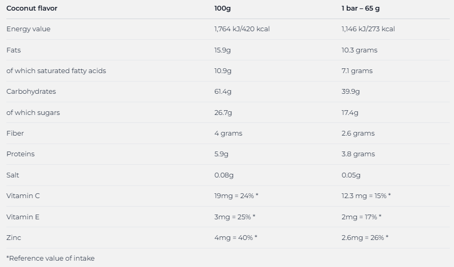Click the "17.4g" sugars per bar value
Screen dimensions: 454x267
350,112
